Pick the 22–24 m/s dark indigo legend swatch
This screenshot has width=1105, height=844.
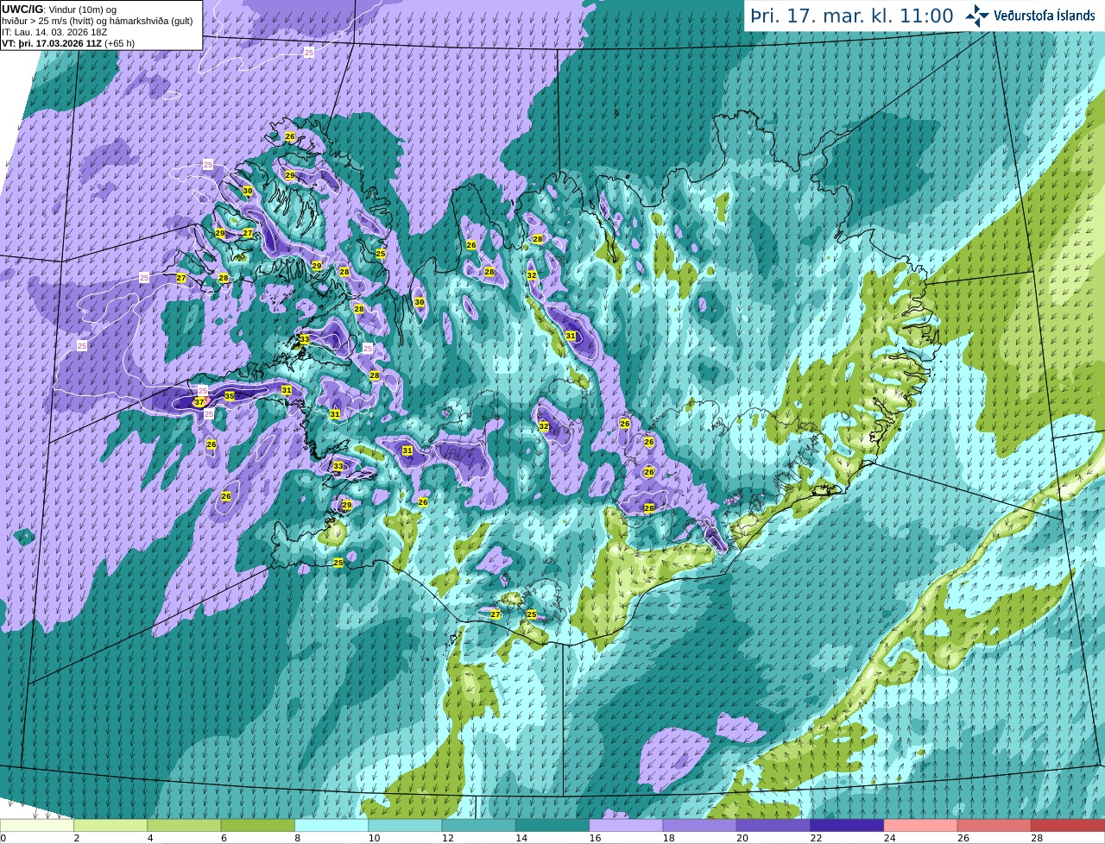tap(847, 825)
